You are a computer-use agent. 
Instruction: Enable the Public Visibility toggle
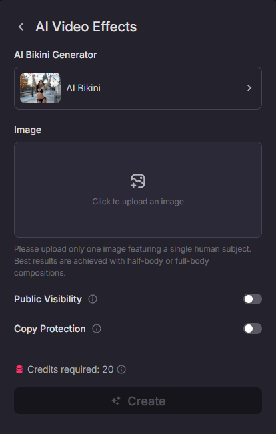point(253,299)
